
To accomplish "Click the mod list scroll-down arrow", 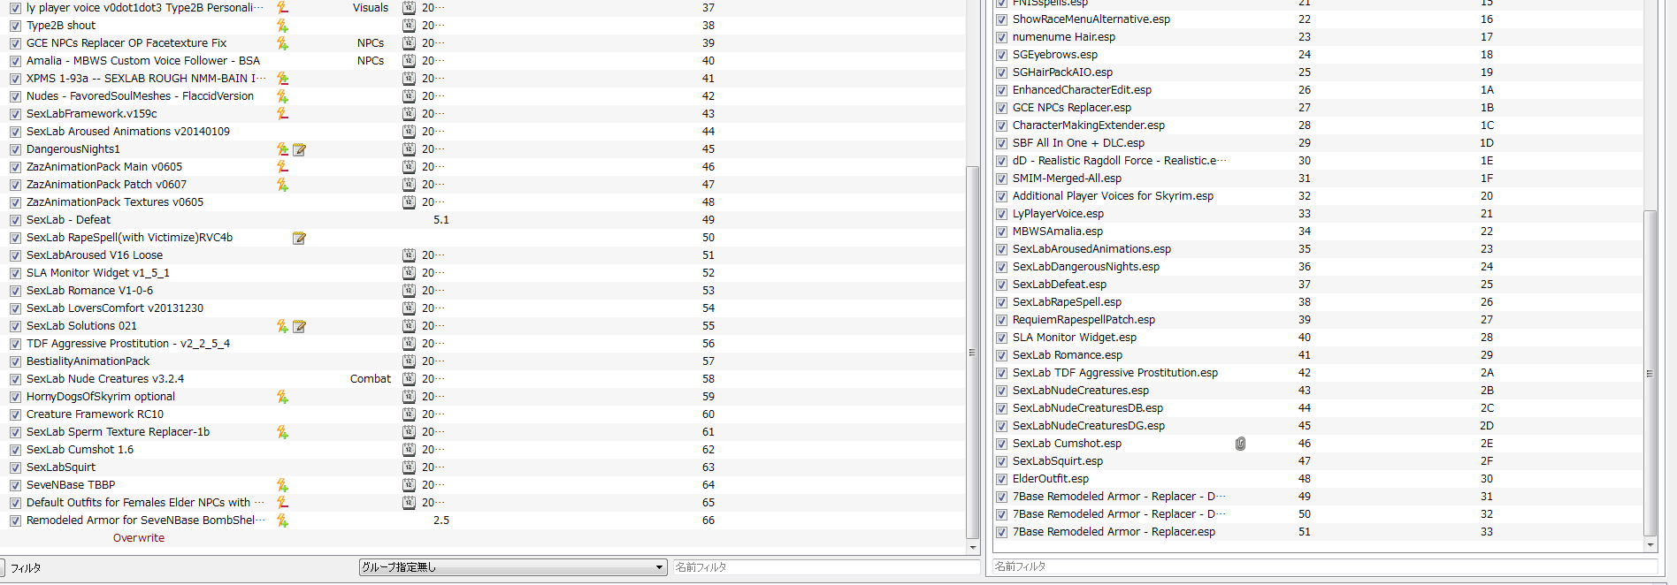I will [x=973, y=548].
